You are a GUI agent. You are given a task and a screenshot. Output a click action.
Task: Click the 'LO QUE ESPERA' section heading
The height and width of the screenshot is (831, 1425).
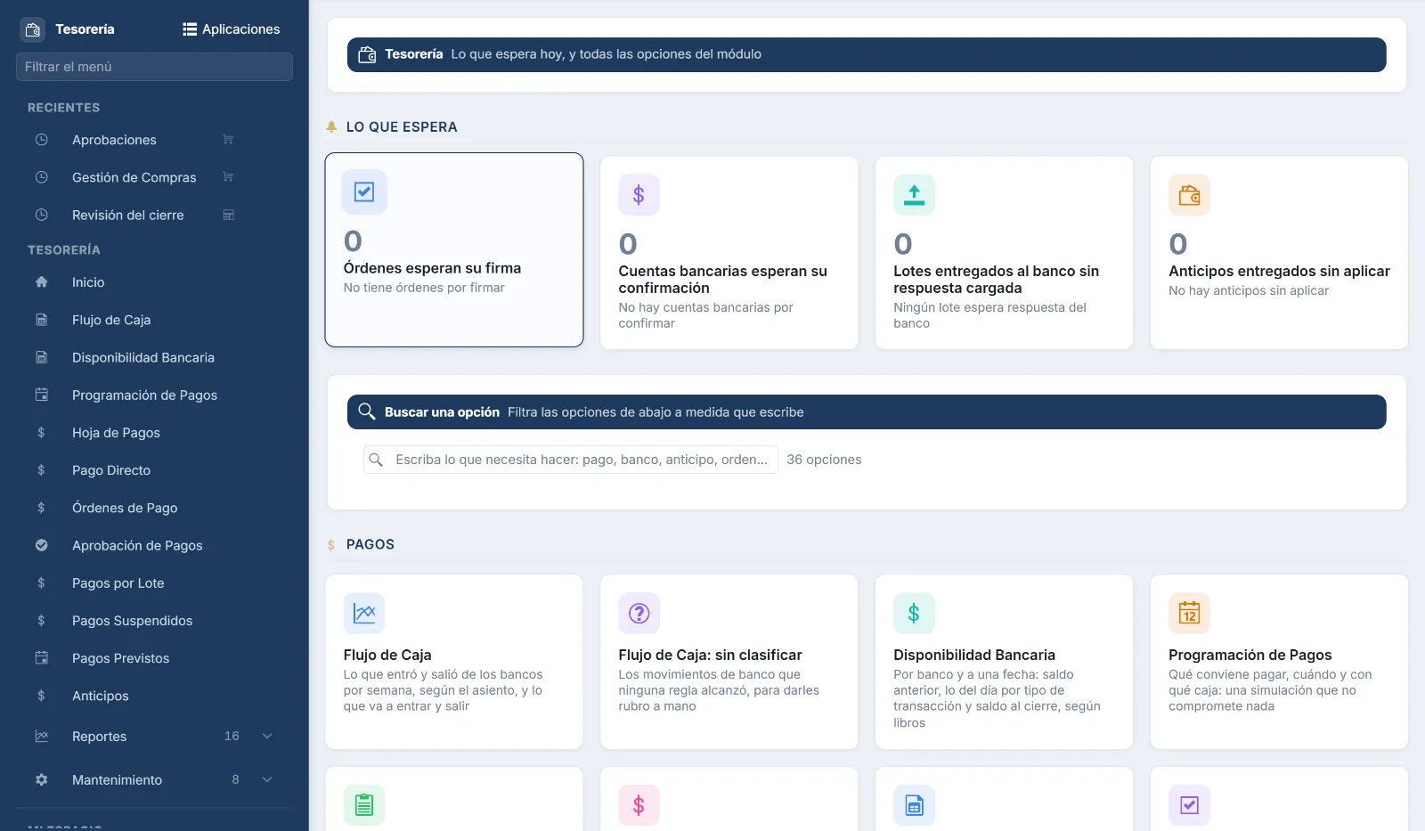point(402,127)
